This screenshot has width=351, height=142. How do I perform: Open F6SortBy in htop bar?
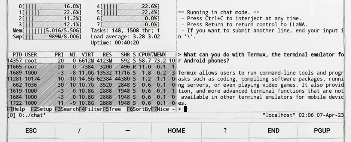coord(139,109)
